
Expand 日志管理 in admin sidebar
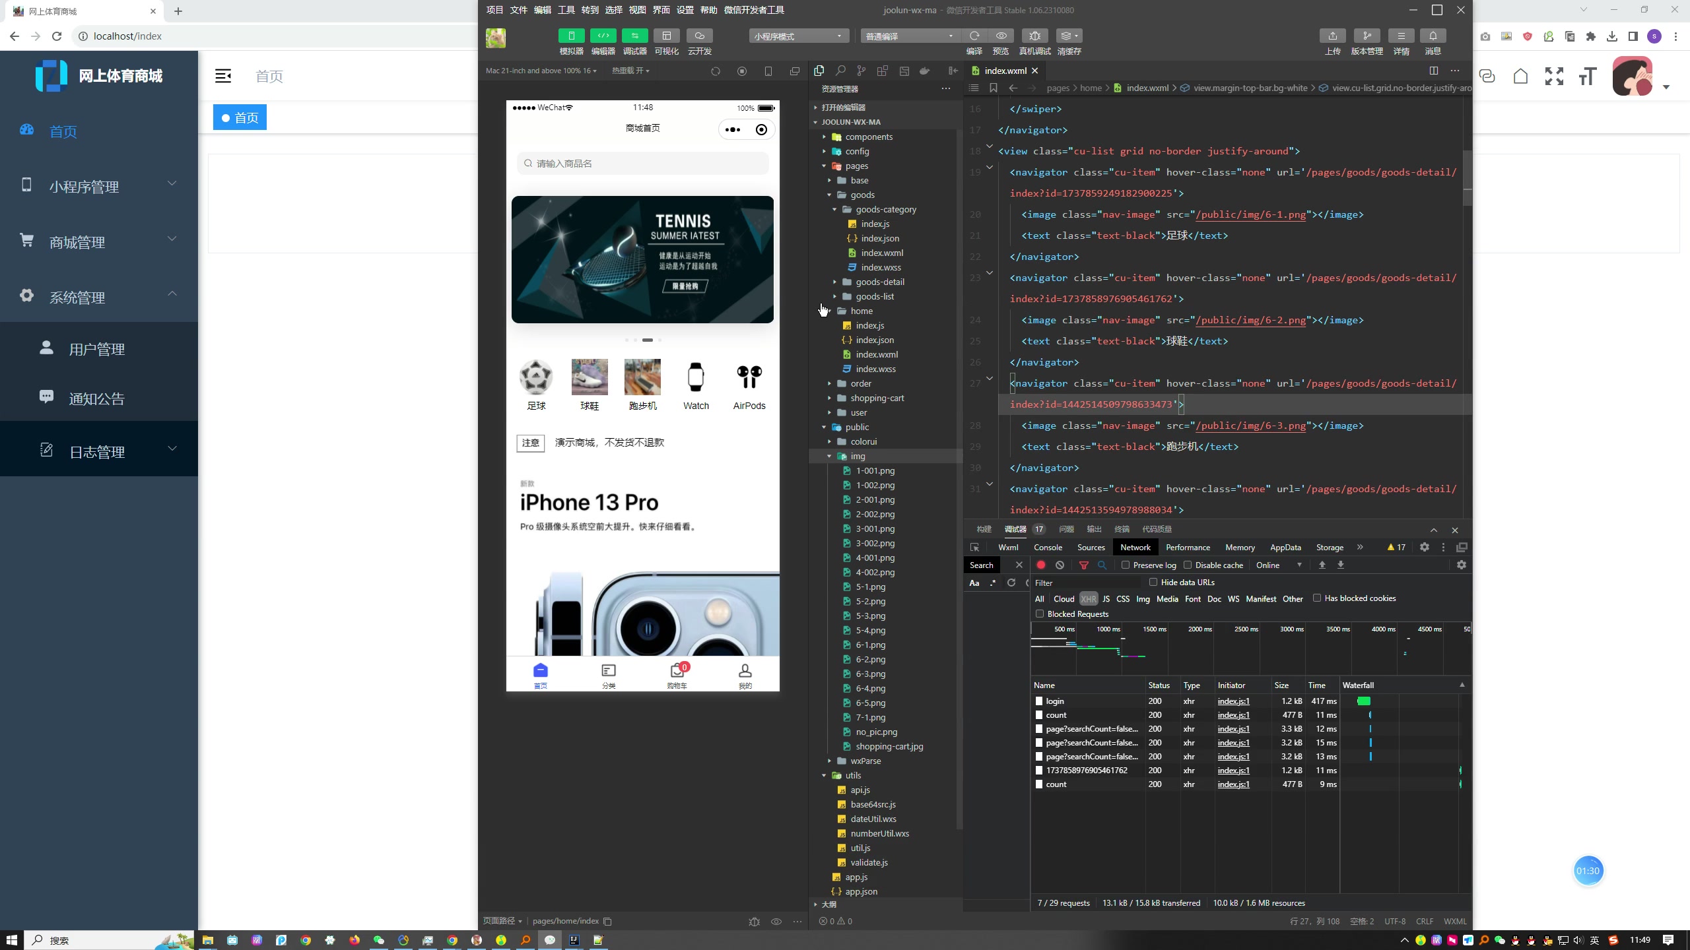99,451
